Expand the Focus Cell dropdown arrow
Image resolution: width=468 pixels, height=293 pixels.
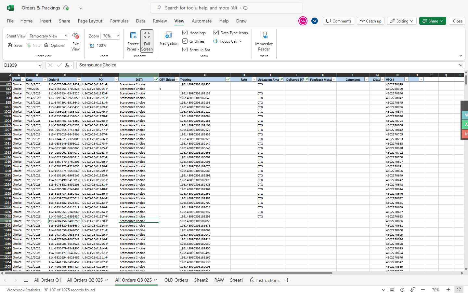click(x=240, y=41)
